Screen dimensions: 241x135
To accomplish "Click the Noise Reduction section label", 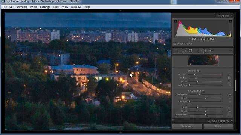I will click(196, 91).
